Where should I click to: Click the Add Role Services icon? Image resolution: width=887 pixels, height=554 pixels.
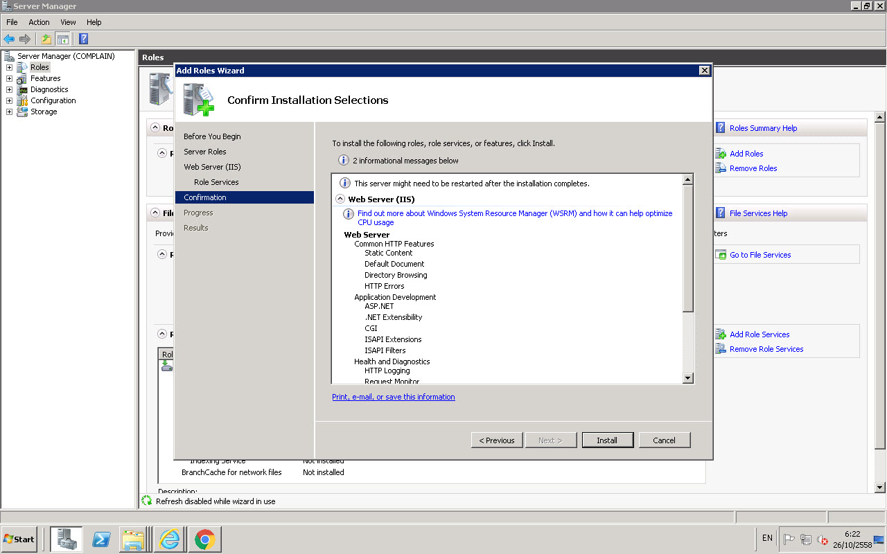721,334
